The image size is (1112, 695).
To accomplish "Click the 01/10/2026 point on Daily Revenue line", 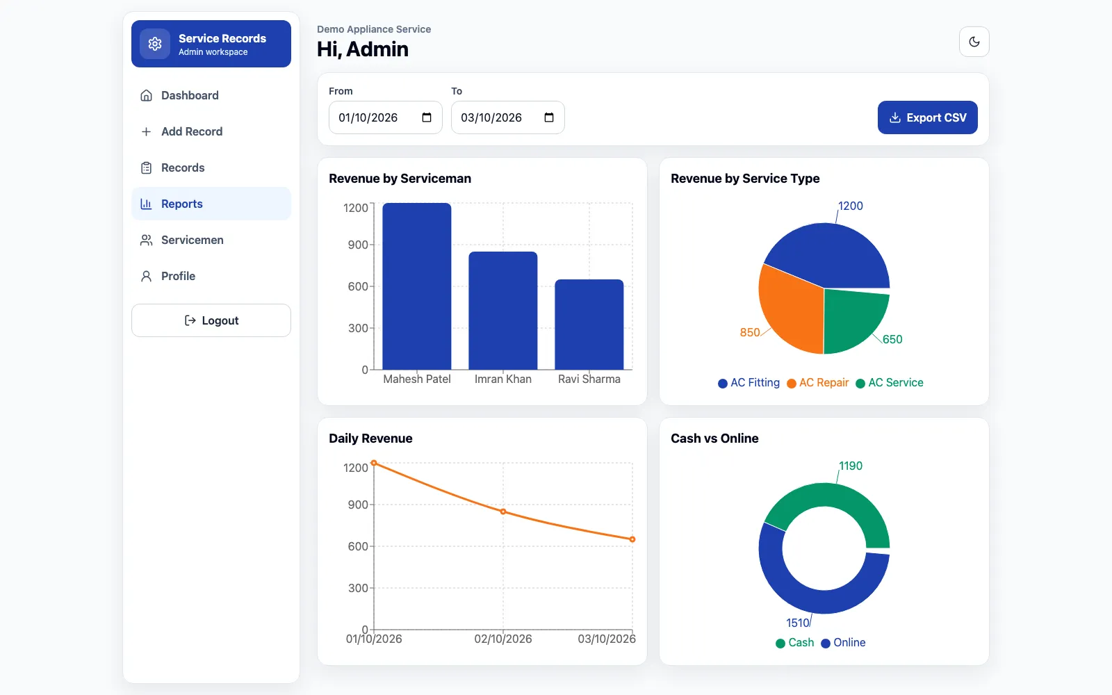I will [374, 463].
